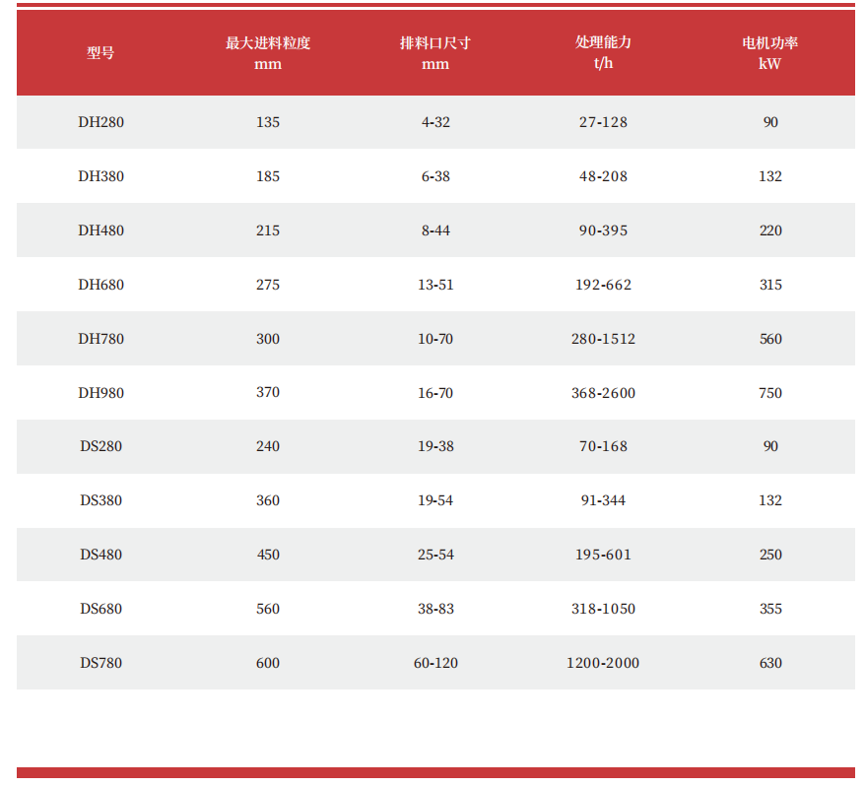Click the DH380 model name
This screenshot has width=865, height=787.
pyautogui.click(x=101, y=176)
